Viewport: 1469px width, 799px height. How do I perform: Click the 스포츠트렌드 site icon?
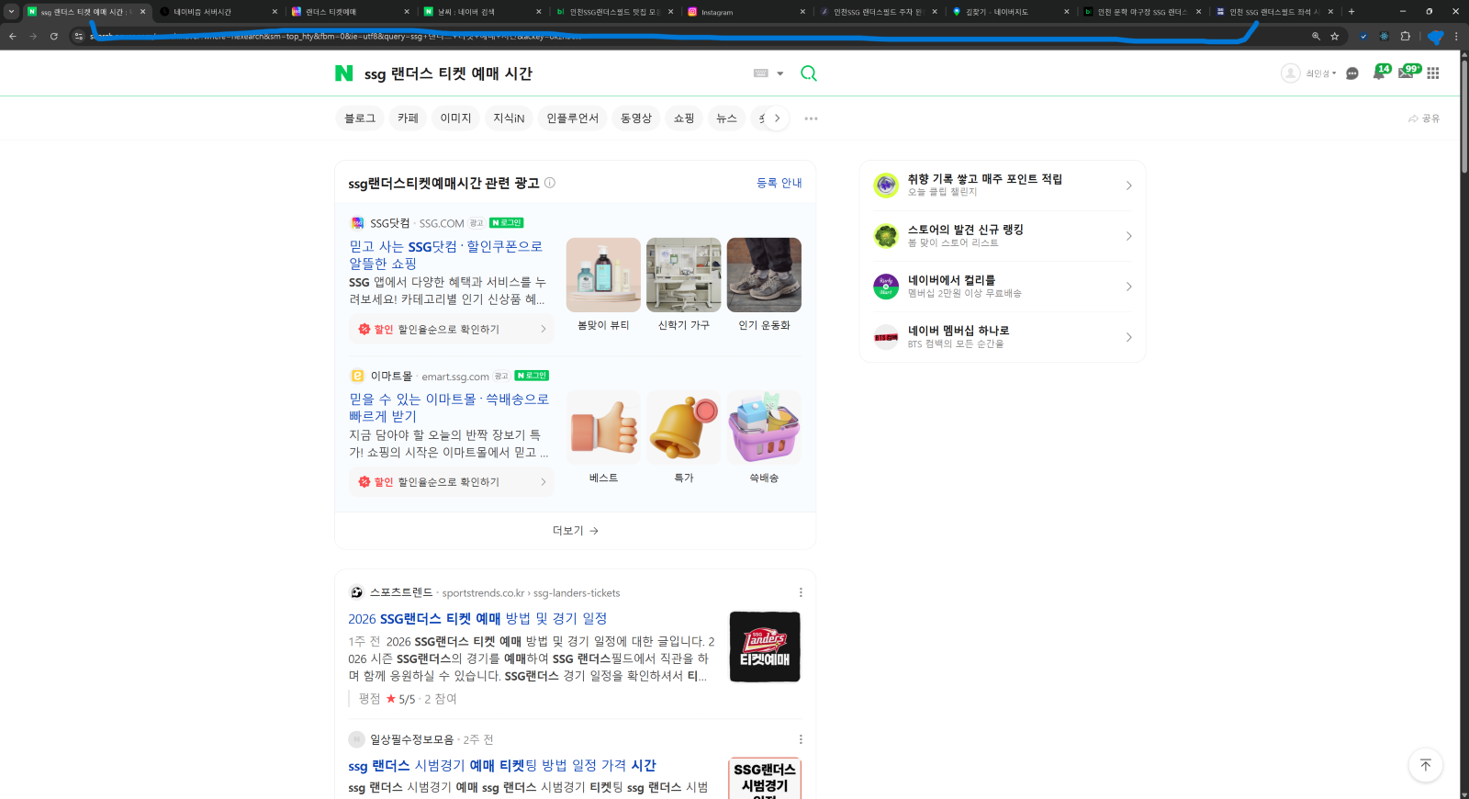coord(357,592)
